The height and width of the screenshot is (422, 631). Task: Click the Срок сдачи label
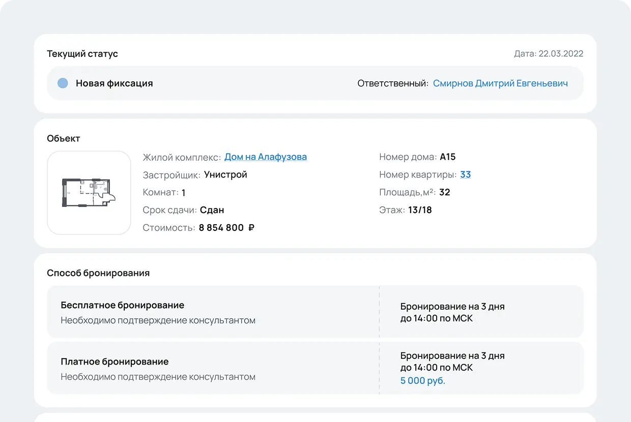coord(169,210)
